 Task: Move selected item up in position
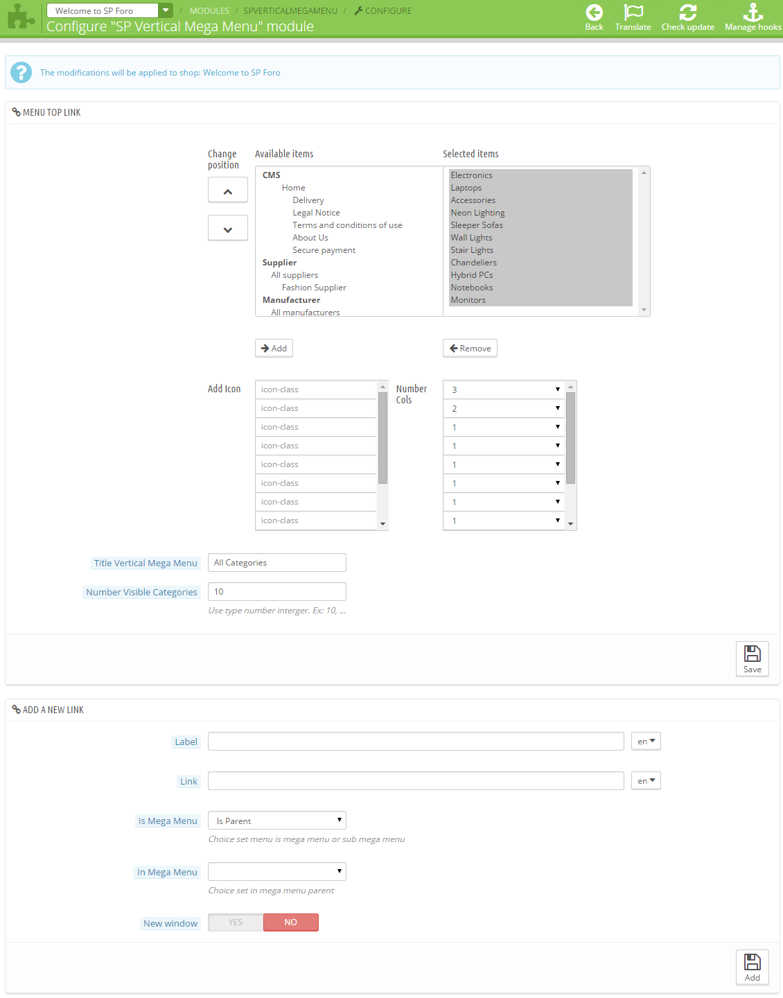tap(228, 191)
